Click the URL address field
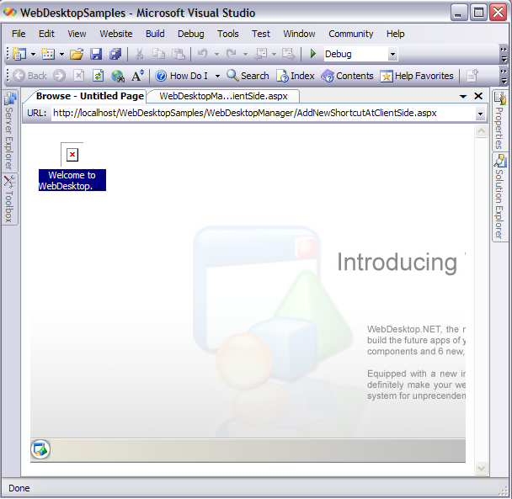 [261, 114]
